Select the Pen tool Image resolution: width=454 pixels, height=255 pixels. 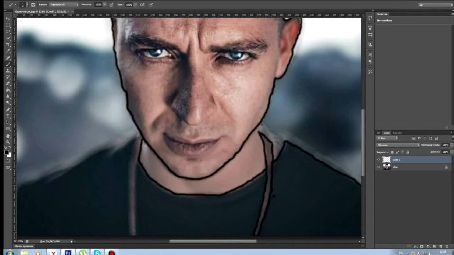pyautogui.click(x=8, y=109)
